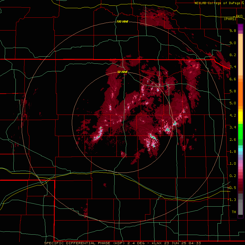The image size is (245, 245).
Task: Click the NEXLAB-College of DuPage credit text
Action: [x=218, y=3]
